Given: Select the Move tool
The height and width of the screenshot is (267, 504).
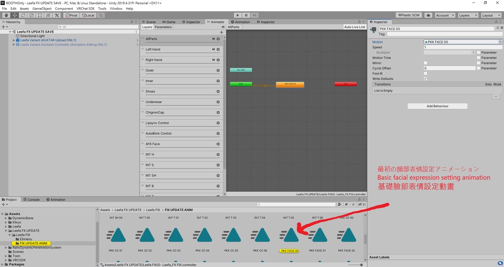Looking at the screenshot, I should 15,15.
